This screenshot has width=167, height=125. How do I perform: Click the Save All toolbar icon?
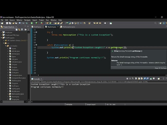coord(10,23)
